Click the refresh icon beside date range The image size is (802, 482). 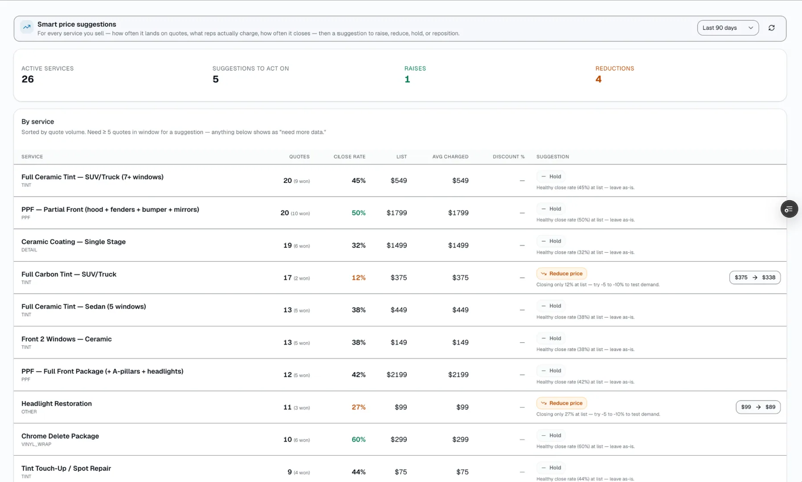771,28
